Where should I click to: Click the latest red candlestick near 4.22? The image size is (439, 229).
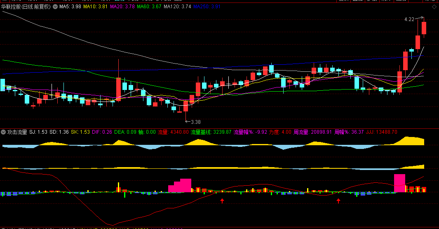pyautogui.click(x=424, y=28)
